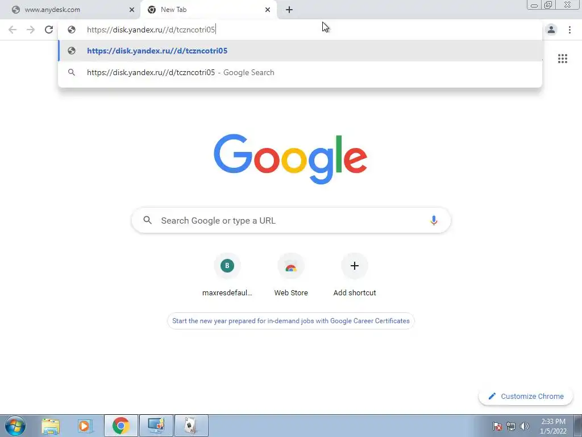Open the Google Career Certificates promo link
Screen dimensions: 582x437
point(291,321)
